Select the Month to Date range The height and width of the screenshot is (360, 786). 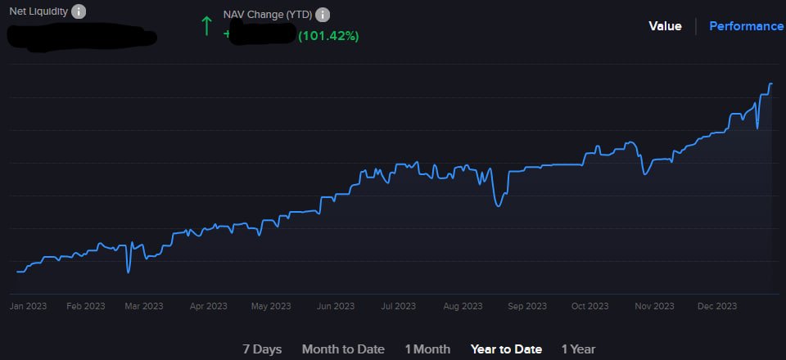[343, 349]
